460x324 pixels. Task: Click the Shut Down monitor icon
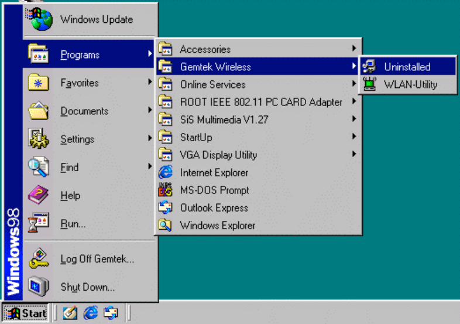pyautogui.click(x=38, y=287)
